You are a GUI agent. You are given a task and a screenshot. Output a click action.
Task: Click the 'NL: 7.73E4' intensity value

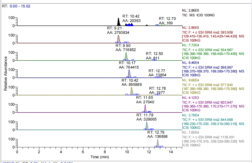pyautogui.click(x=190, y=45)
